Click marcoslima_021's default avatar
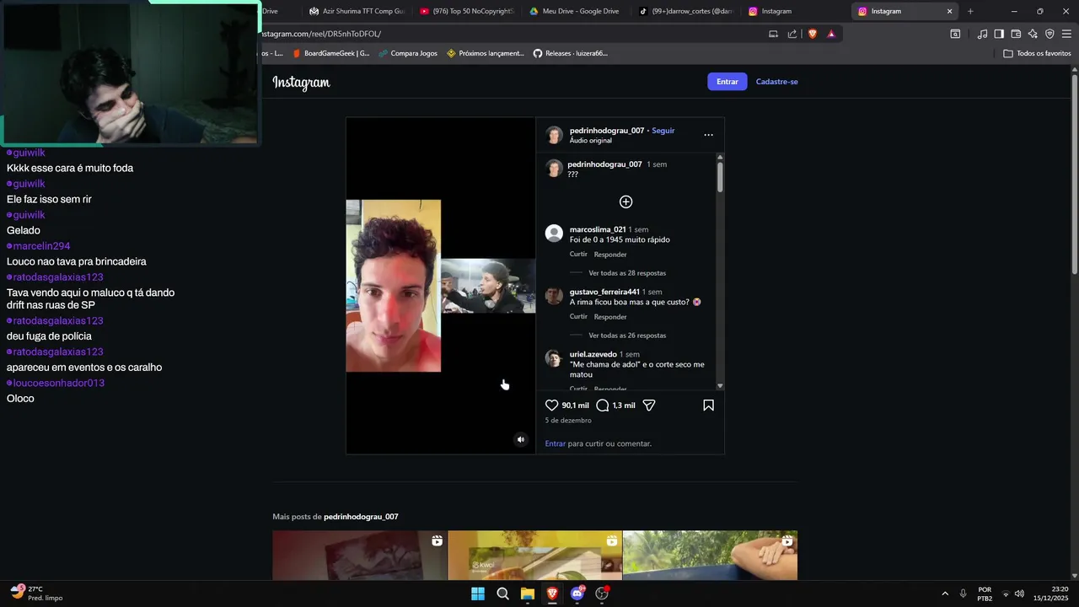The width and height of the screenshot is (1079, 607). click(x=554, y=234)
